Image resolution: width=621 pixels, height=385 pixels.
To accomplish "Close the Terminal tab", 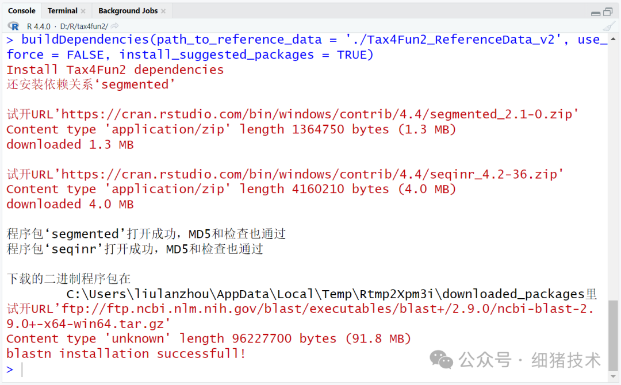I will point(83,11).
